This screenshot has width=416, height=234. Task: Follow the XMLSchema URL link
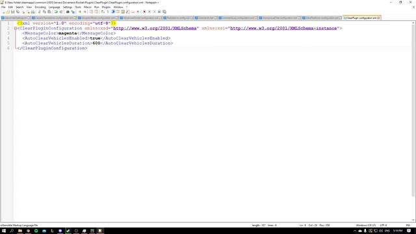click(155, 28)
